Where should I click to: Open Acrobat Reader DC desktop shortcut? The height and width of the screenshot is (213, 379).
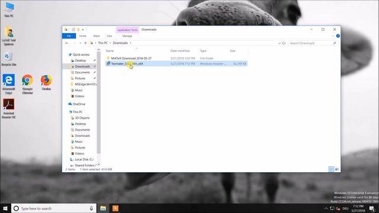[x=9, y=109]
